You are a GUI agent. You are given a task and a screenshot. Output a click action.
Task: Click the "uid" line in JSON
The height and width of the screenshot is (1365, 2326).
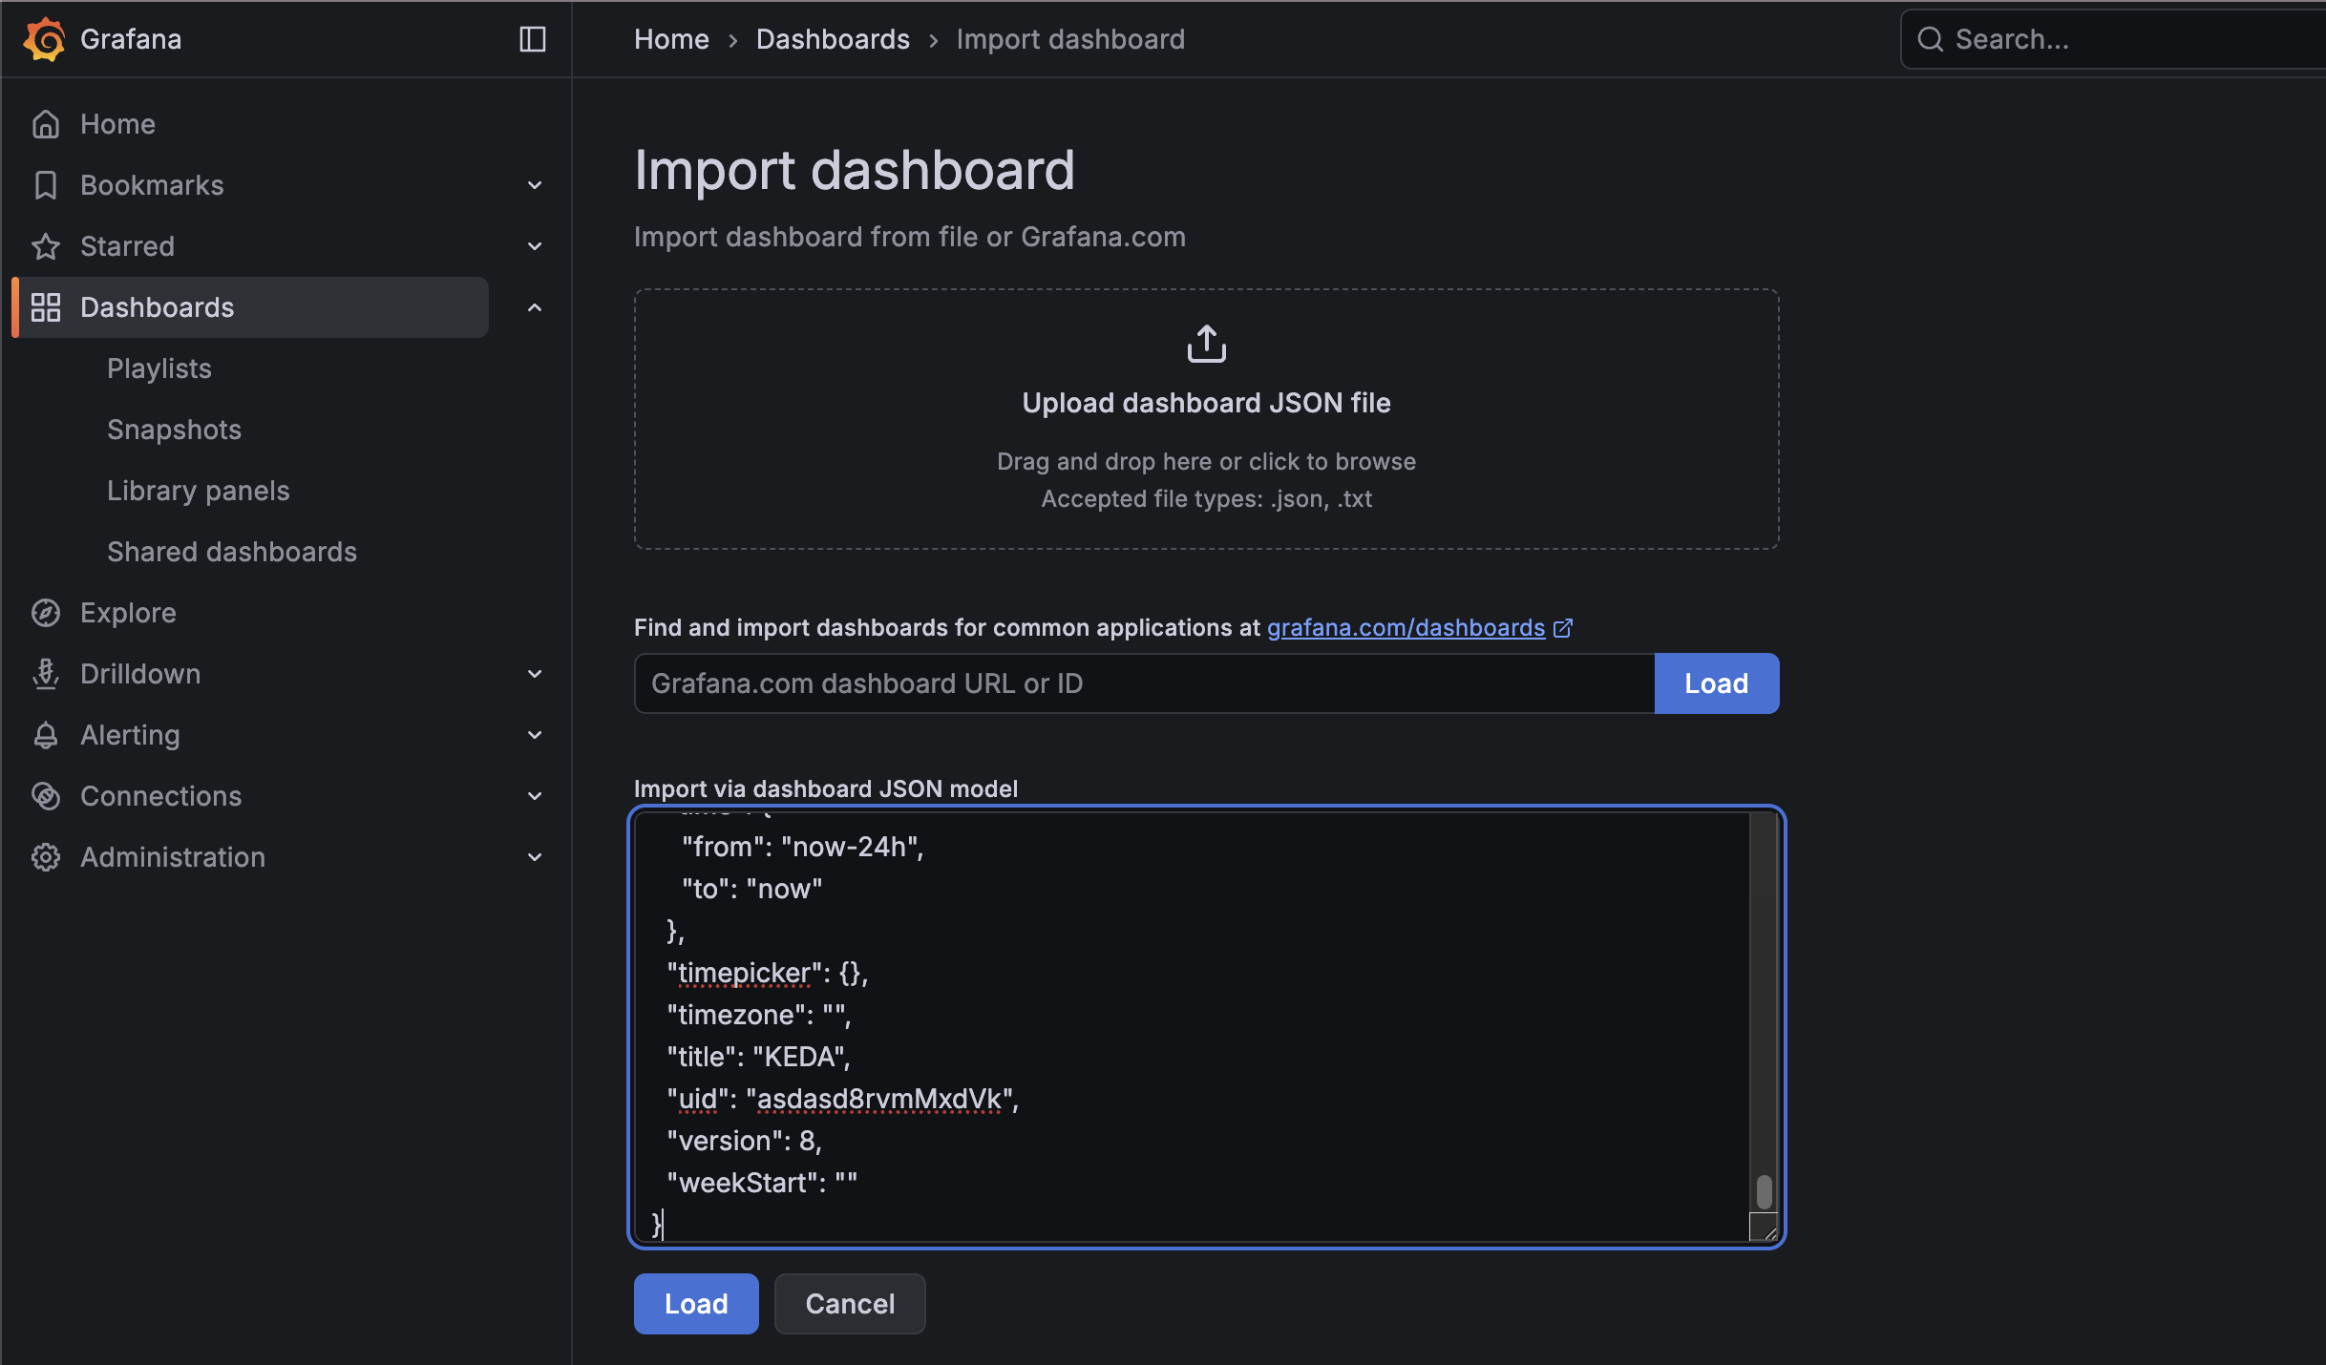pos(842,1100)
